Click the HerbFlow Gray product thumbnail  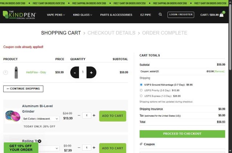point(16,73)
